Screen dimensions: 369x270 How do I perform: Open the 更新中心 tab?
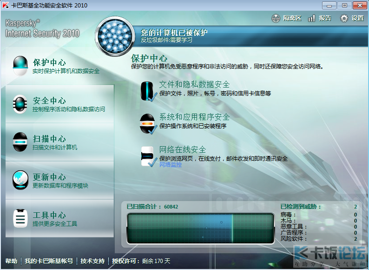60,181
